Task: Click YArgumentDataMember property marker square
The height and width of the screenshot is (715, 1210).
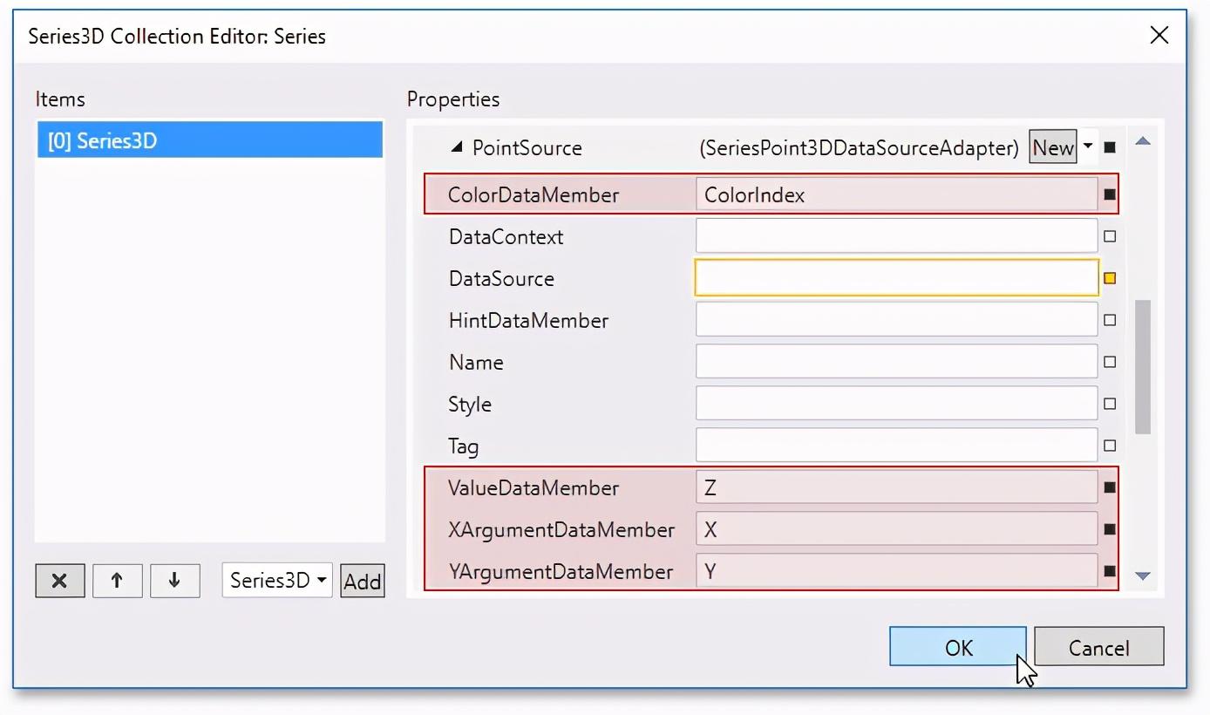Action: pos(1110,571)
